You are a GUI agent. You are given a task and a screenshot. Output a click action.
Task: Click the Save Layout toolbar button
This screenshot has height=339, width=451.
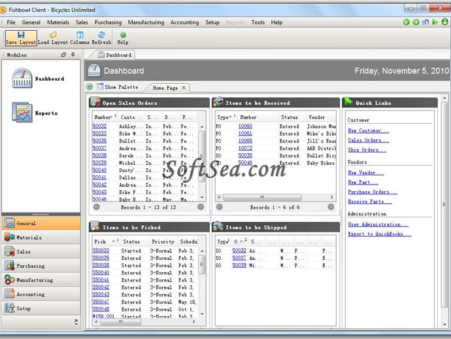click(x=21, y=38)
